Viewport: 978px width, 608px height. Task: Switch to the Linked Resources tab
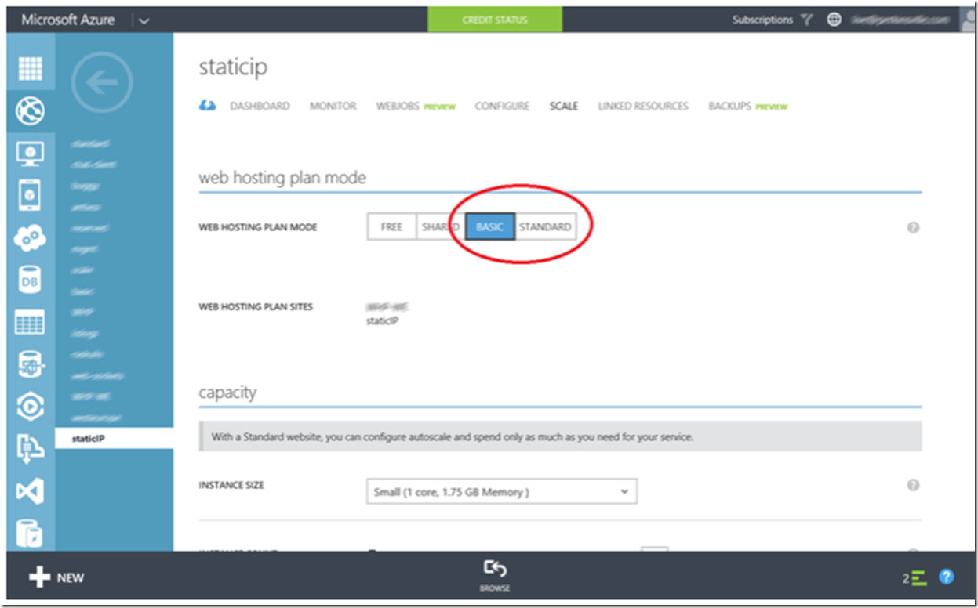[x=643, y=106]
